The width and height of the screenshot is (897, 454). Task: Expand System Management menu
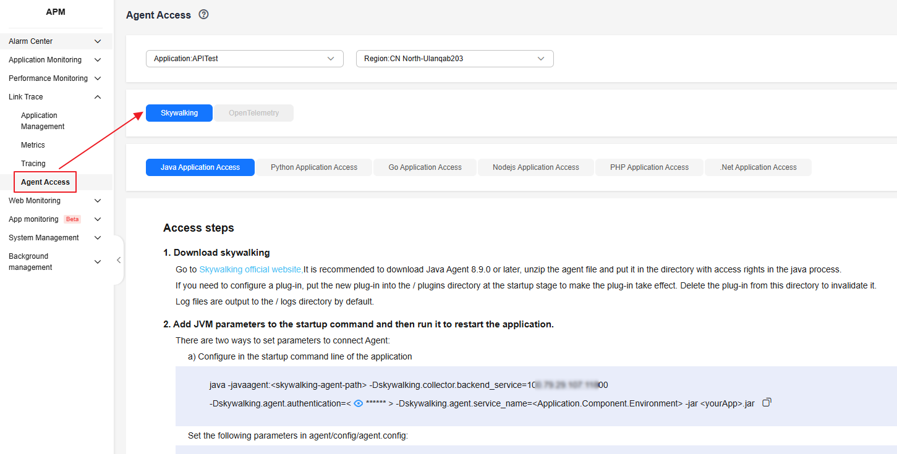coord(57,238)
